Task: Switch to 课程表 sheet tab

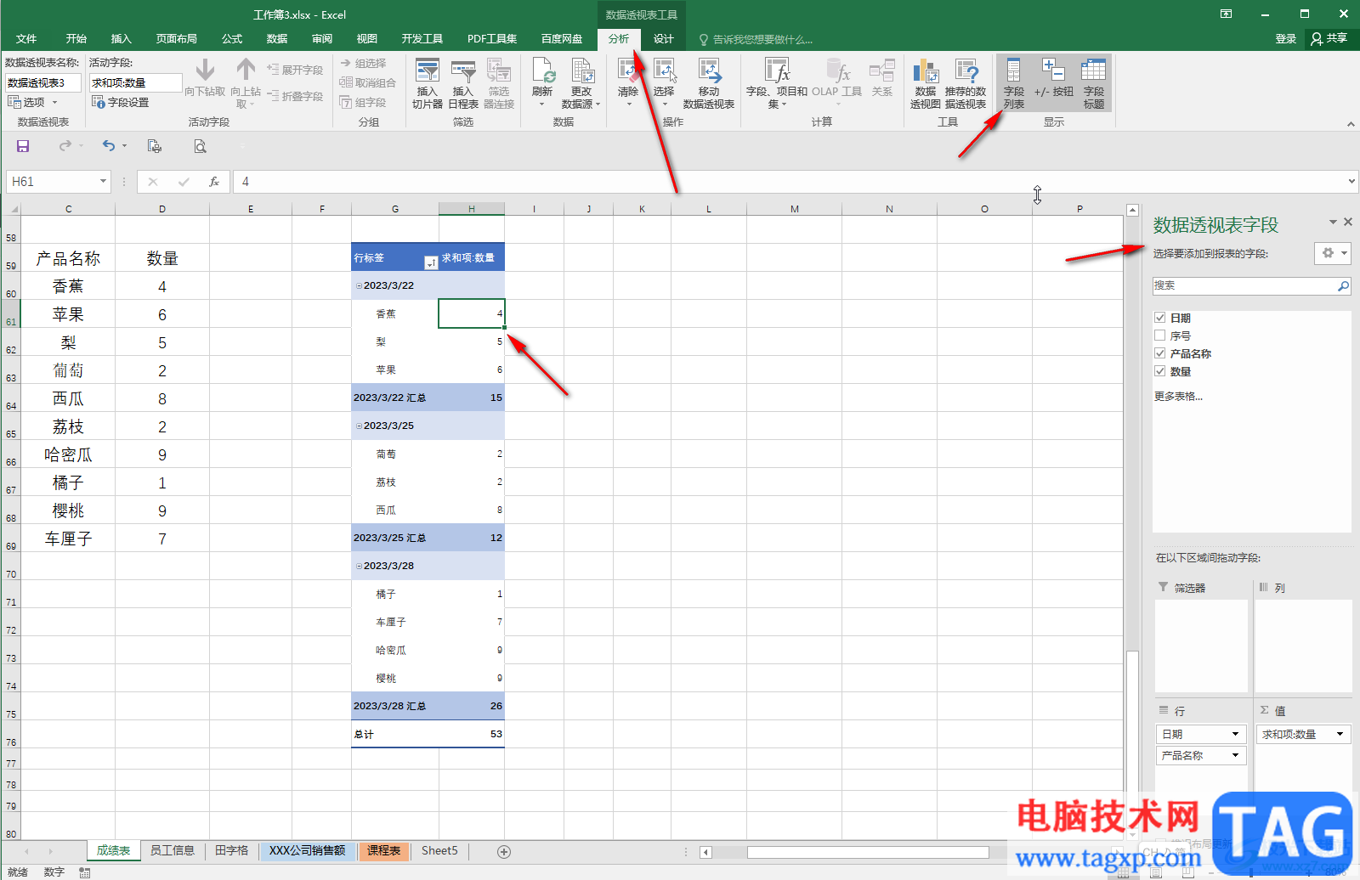Action: point(384,850)
